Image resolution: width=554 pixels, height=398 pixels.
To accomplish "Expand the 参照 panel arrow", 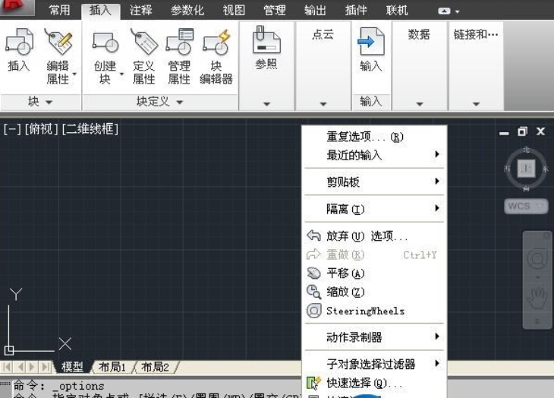I will pyautogui.click(x=266, y=104).
